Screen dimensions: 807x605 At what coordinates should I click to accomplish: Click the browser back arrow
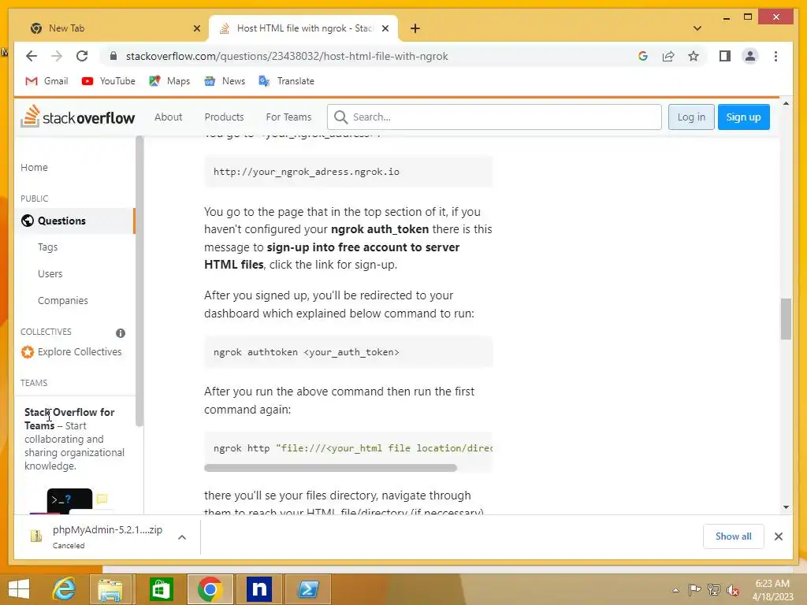click(x=32, y=56)
